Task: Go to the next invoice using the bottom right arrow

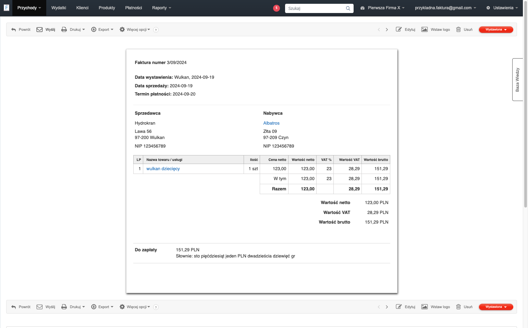Action: pyautogui.click(x=387, y=307)
